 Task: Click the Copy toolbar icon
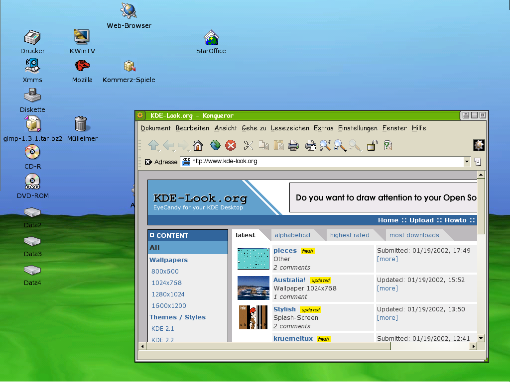[x=263, y=145]
